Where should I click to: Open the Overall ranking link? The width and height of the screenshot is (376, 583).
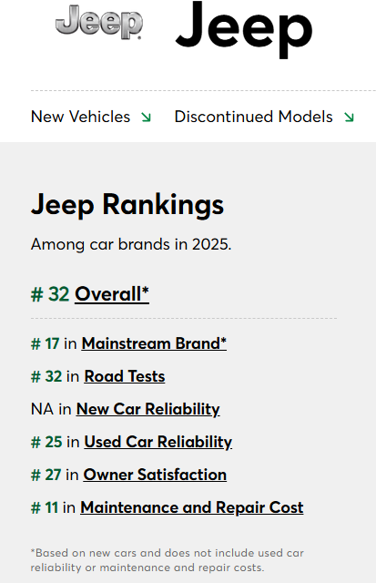(112, 294)
